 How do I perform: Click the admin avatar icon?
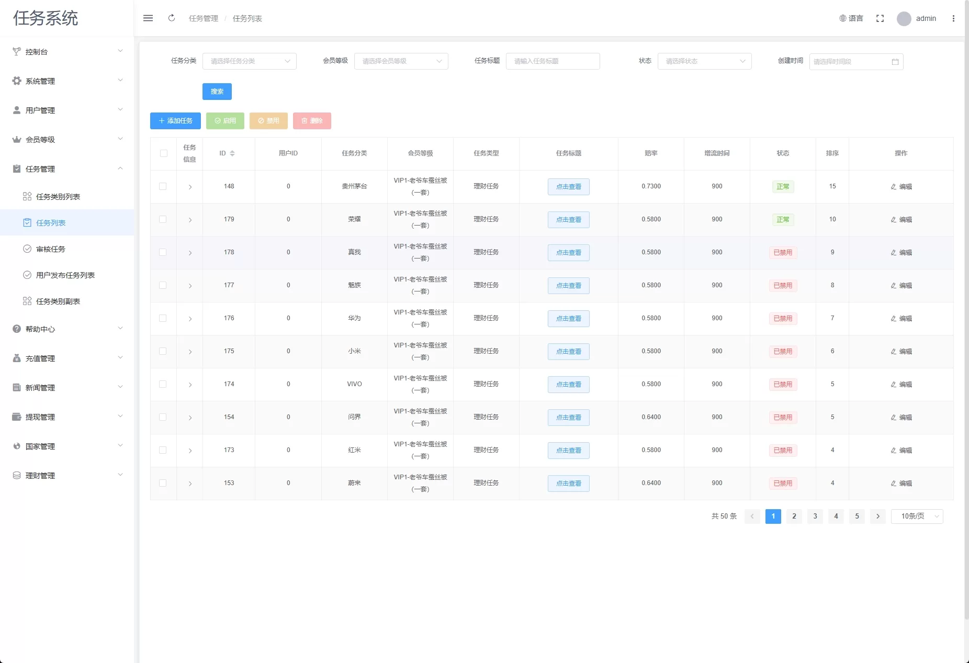tap(904, 19)
